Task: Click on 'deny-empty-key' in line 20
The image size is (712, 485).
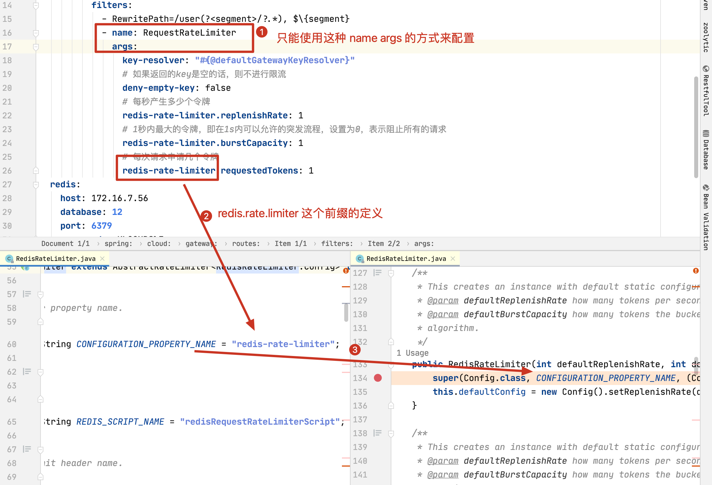Action: tap(158, 88)
